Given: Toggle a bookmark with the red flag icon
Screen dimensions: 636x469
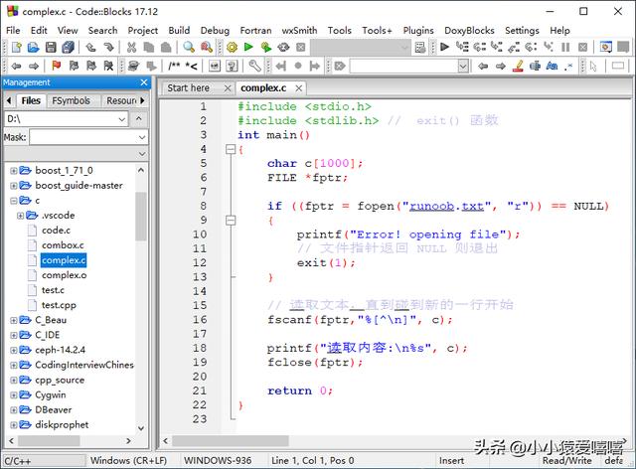Looking at the screenshot, I should 56,67.
